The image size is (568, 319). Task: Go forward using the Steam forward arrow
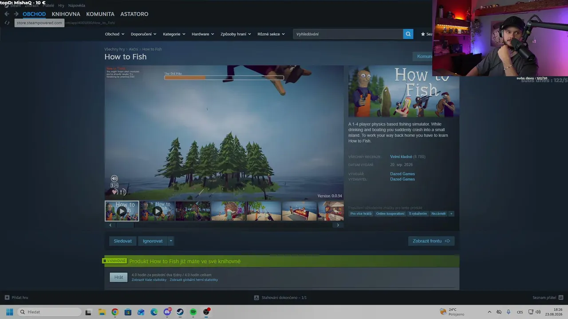(16, 14)
